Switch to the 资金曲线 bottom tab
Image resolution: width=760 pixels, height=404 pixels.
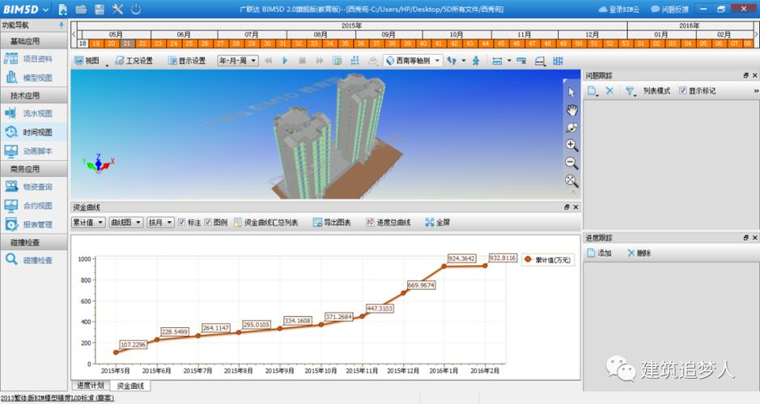pos(130,385)
